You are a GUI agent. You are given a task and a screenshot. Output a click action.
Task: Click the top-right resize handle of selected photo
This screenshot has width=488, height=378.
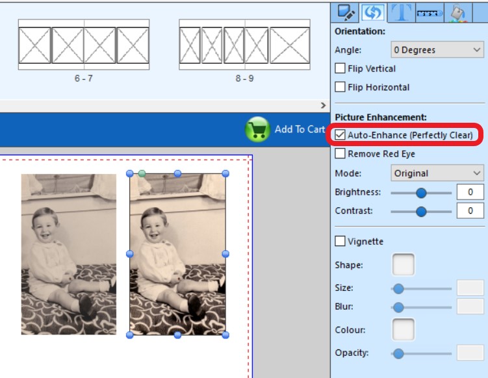pos(225,173)
